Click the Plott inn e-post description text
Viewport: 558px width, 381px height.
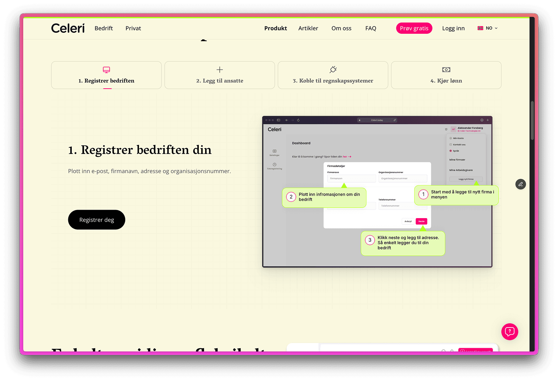click(150, 171)
